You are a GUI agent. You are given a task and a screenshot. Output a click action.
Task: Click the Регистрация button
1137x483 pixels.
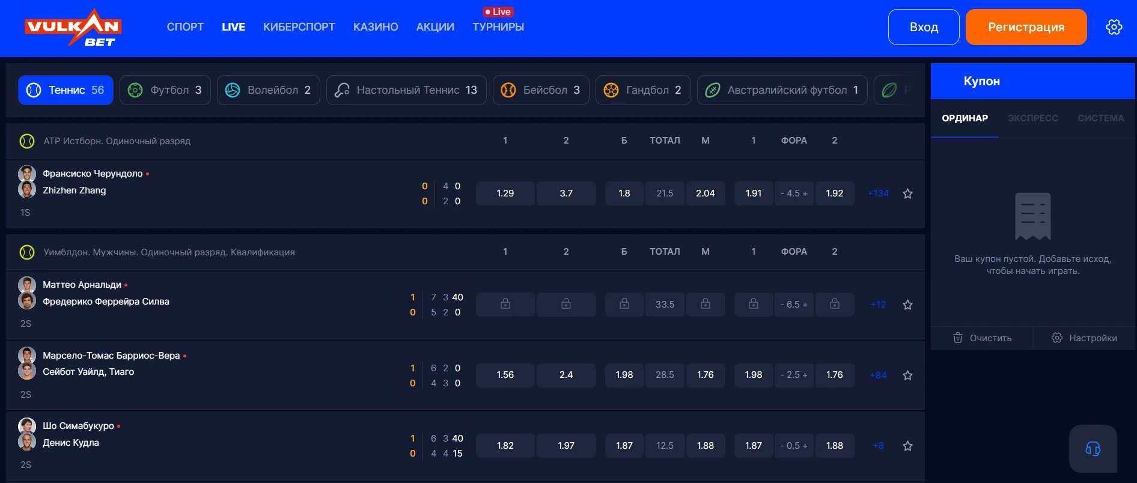[1026, 27]
